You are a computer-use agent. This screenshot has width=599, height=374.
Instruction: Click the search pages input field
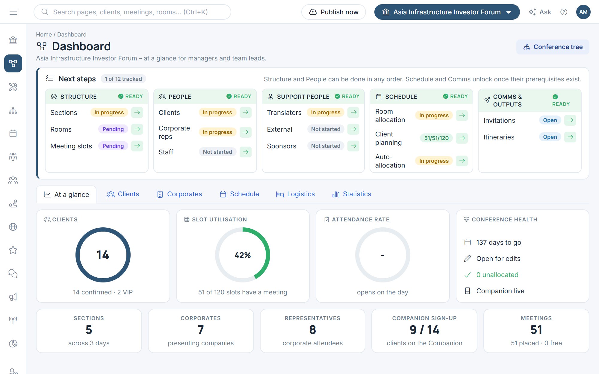tap(132, 12)
